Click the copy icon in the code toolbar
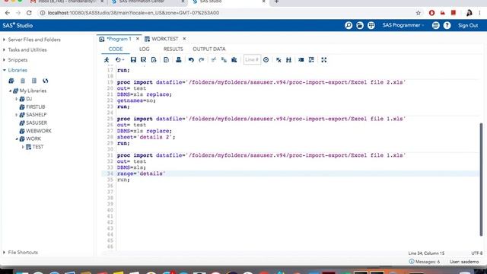Screen dimensions: 487x274 [x=224, y=60]
